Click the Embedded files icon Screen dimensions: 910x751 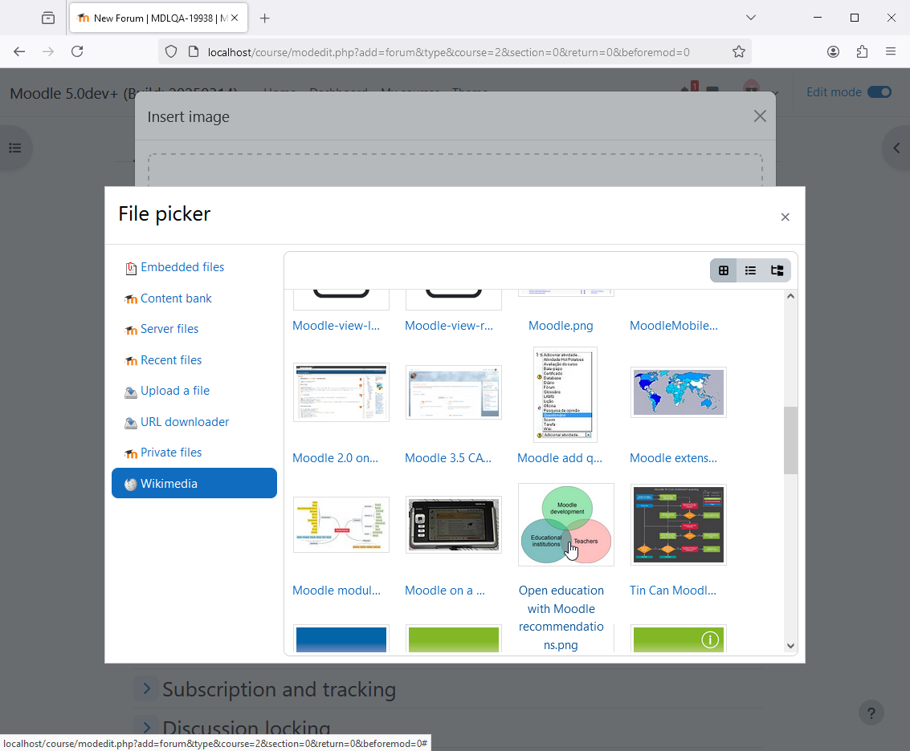(131, 268)
